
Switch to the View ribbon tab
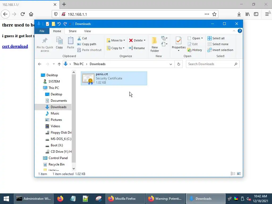[x=87, y=31]
